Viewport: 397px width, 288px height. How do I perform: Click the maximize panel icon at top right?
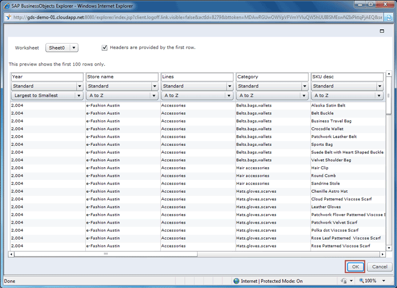tap(382, 31)
